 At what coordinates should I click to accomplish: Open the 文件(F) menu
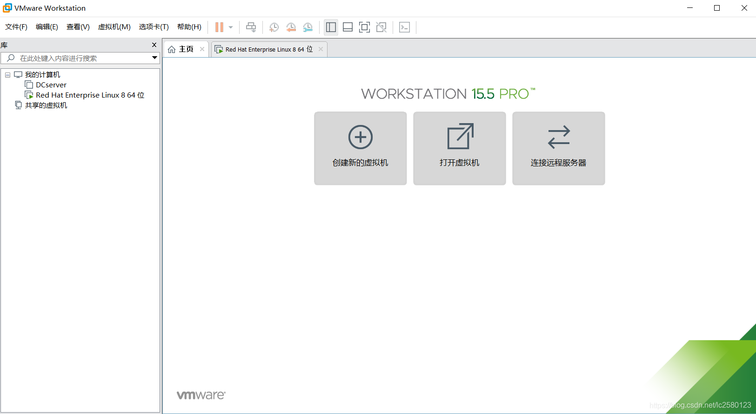click(x=16, y=27)
